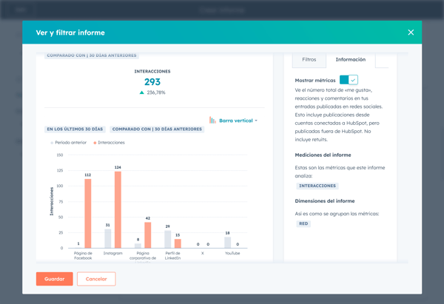Click the RED dimension tag

click(x=303, y=223)
